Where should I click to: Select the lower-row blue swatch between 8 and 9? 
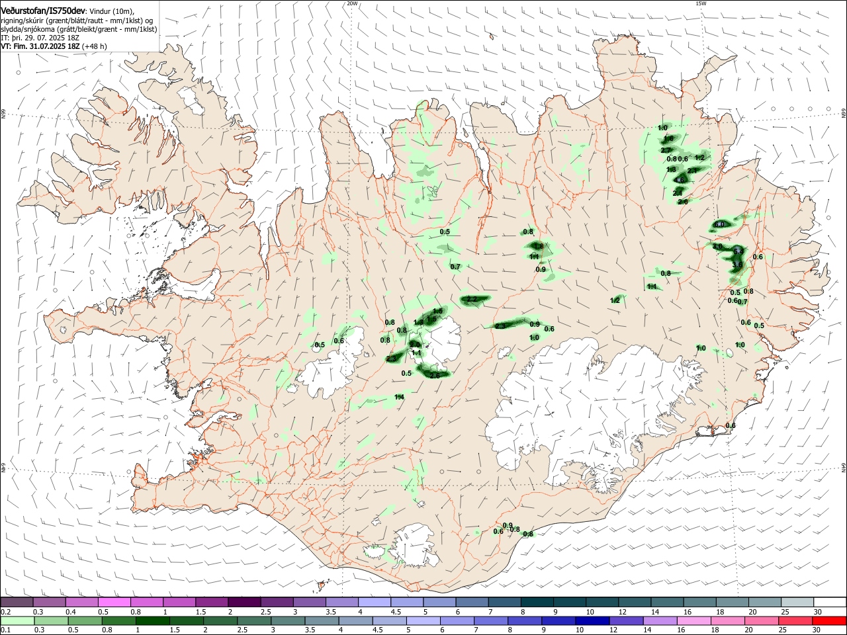(525, 620)
